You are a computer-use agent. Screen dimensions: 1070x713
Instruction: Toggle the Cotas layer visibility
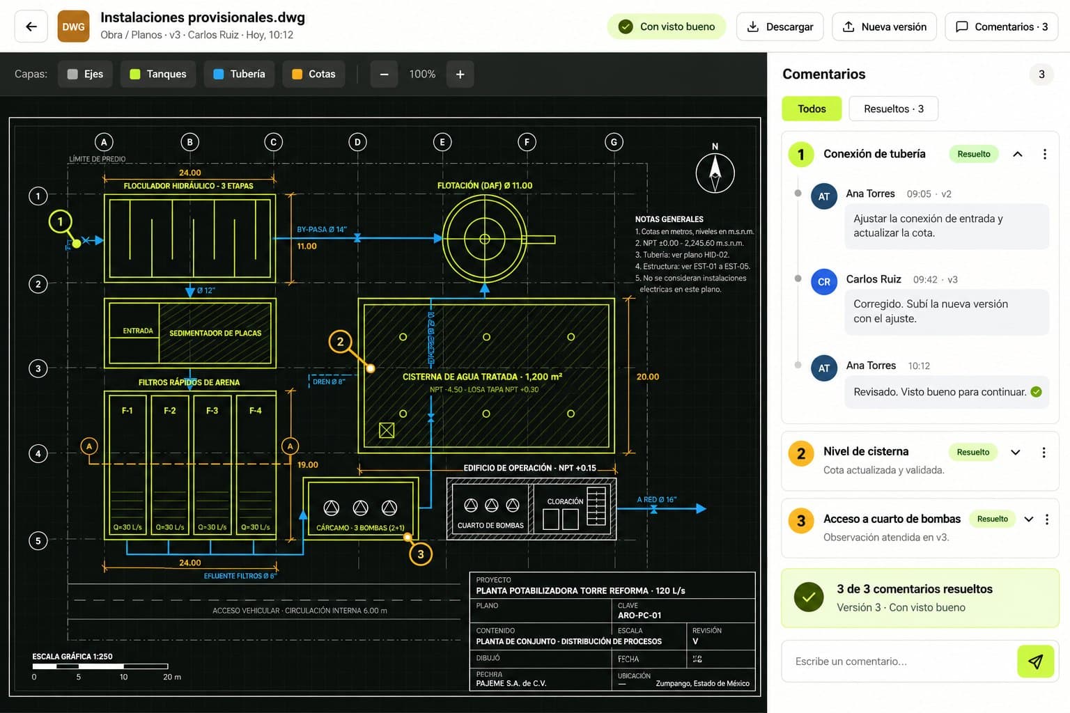point(313,74)
